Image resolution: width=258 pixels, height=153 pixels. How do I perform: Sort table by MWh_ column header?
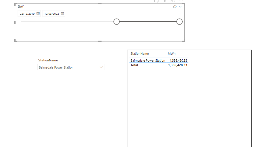point(172,54)
